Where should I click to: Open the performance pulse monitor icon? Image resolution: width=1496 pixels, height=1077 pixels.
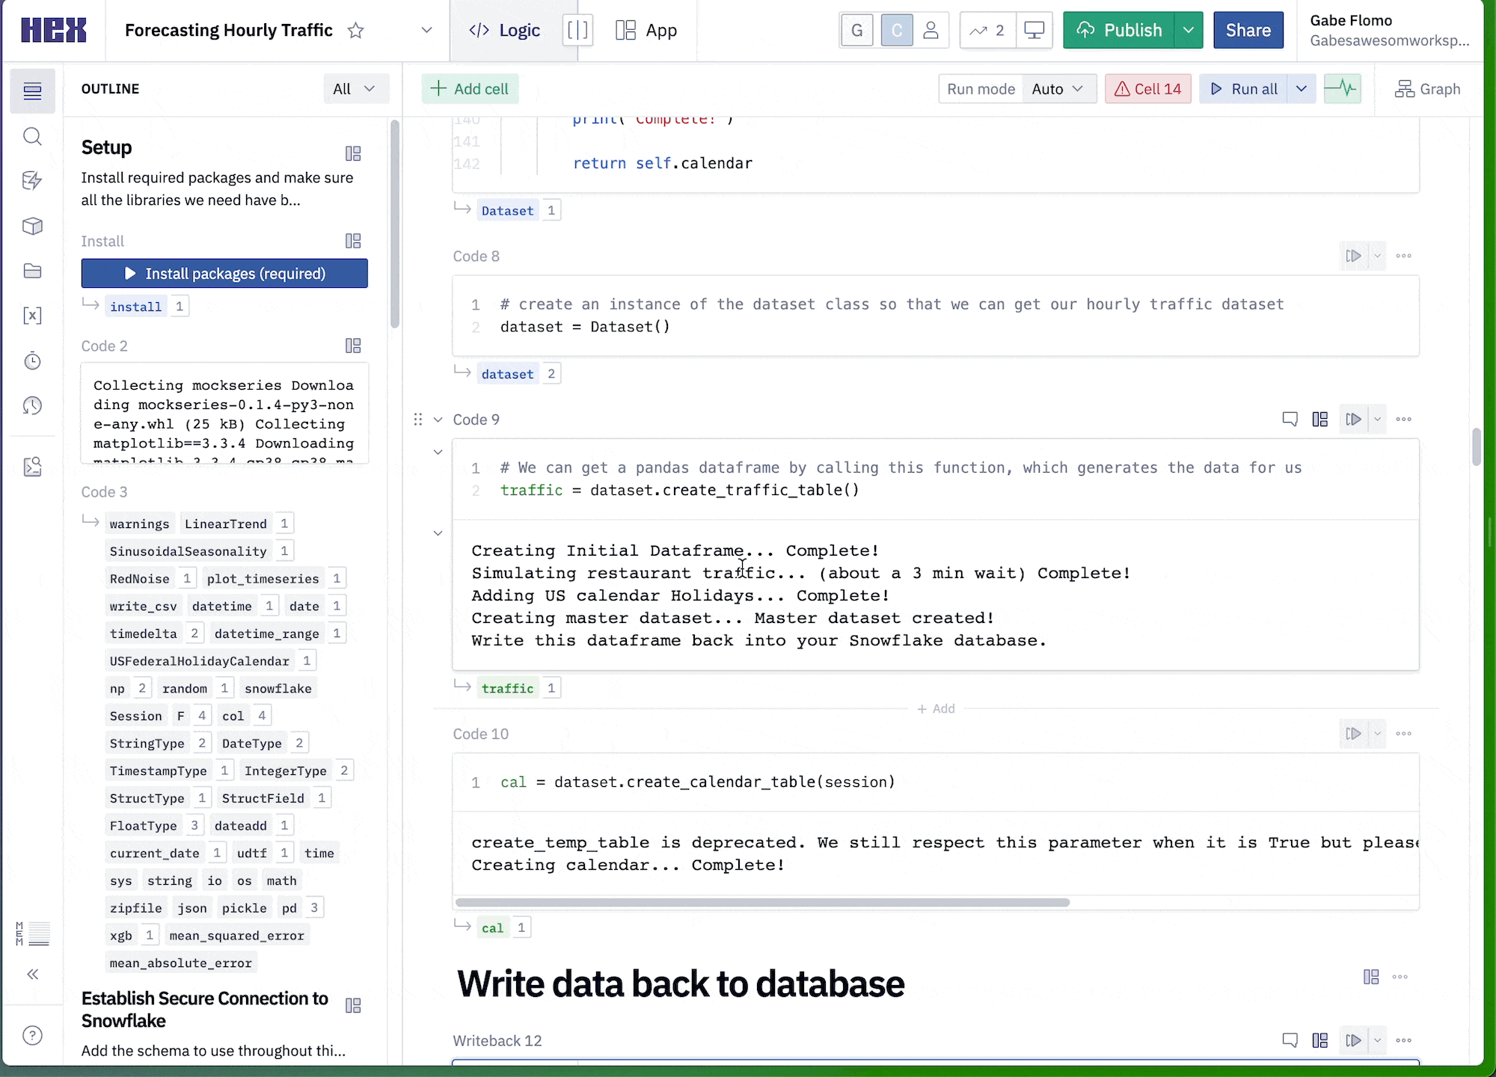pyautogui.click(x=1342, y=89)
